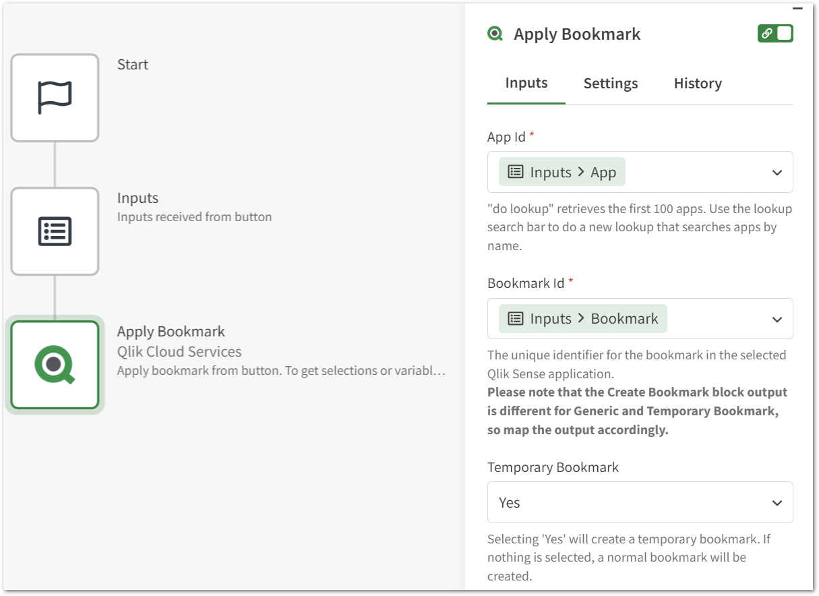Click the Apply Bookmark block in the flow
Image resolution: width=819 pixels, height=596 pixels.
coord(55,364)
